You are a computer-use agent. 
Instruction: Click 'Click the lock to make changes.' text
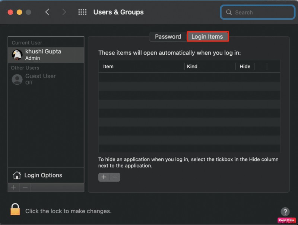pos(69,211)
